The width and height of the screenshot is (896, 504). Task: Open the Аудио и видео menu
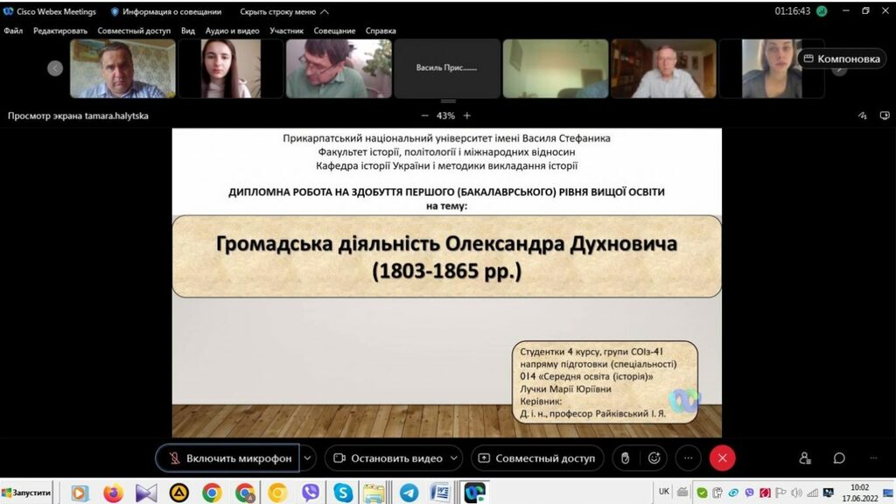coord(232,31)
